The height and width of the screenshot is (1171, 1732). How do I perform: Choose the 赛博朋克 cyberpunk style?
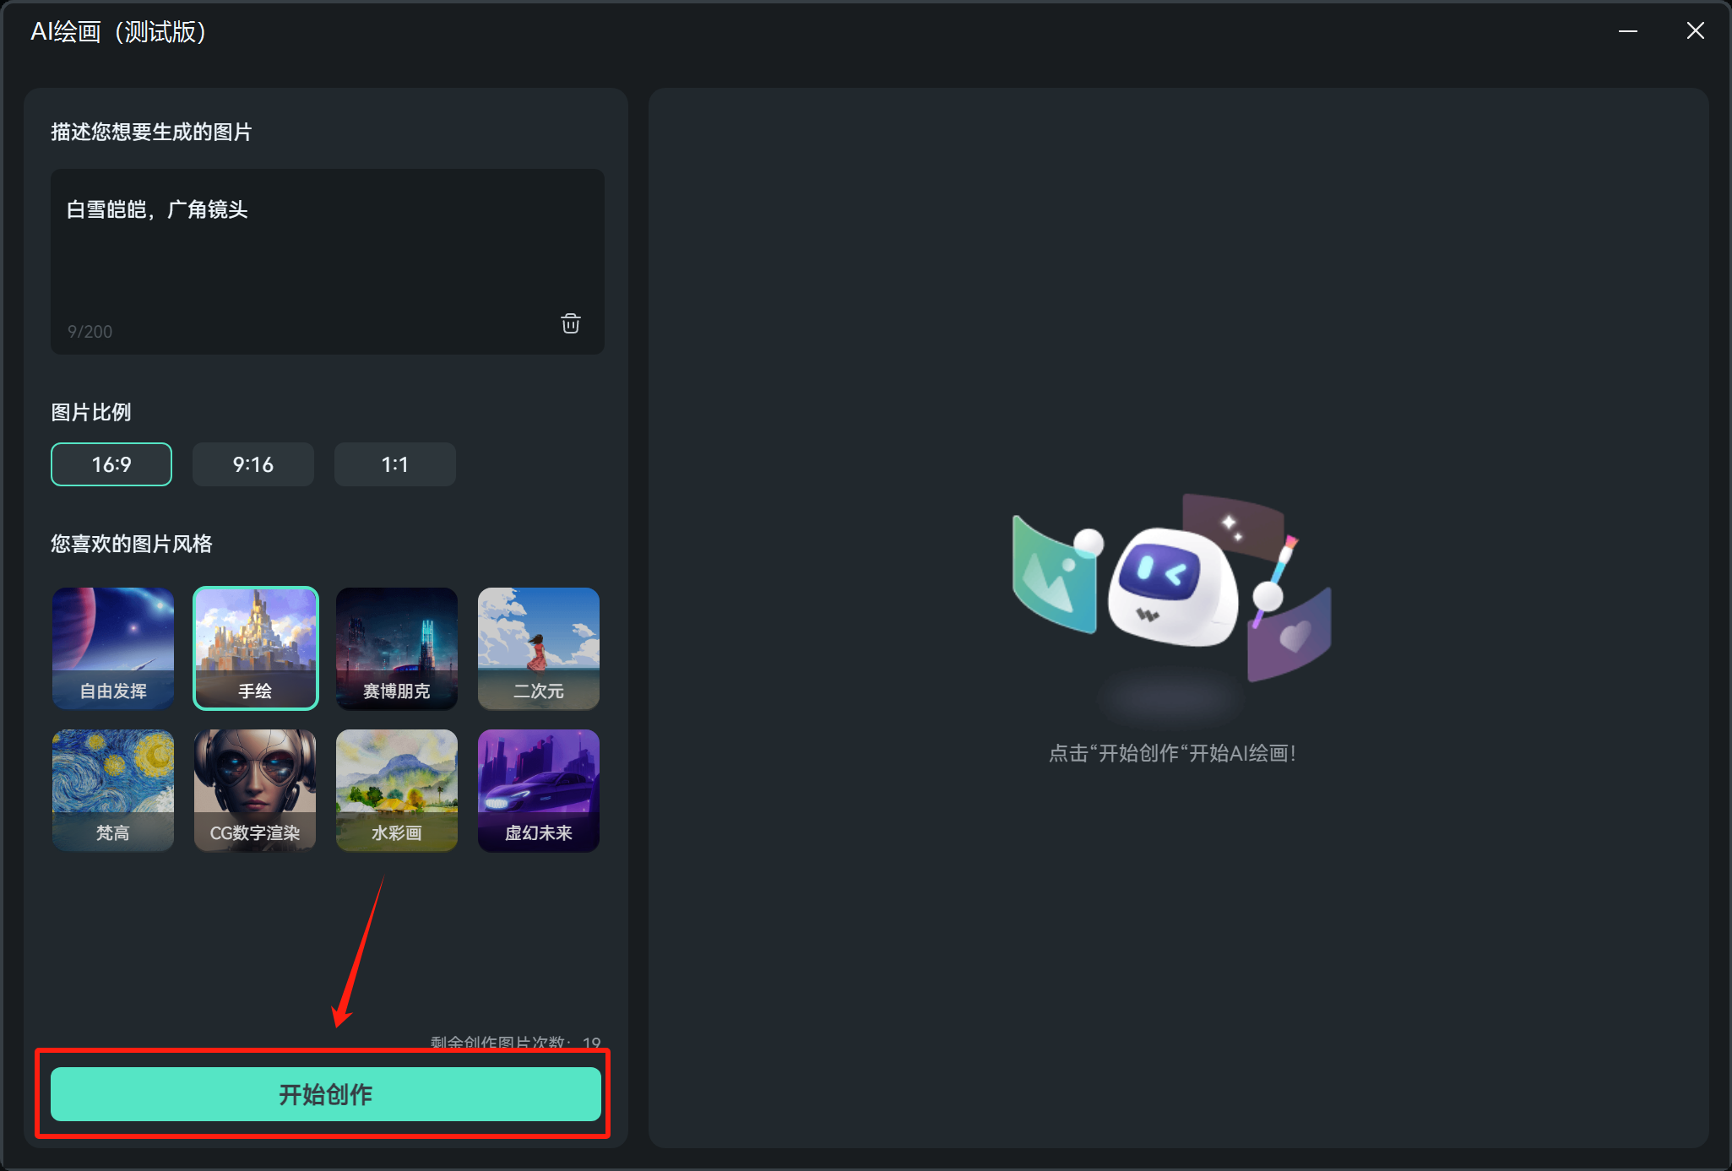[x=397, y=648]
